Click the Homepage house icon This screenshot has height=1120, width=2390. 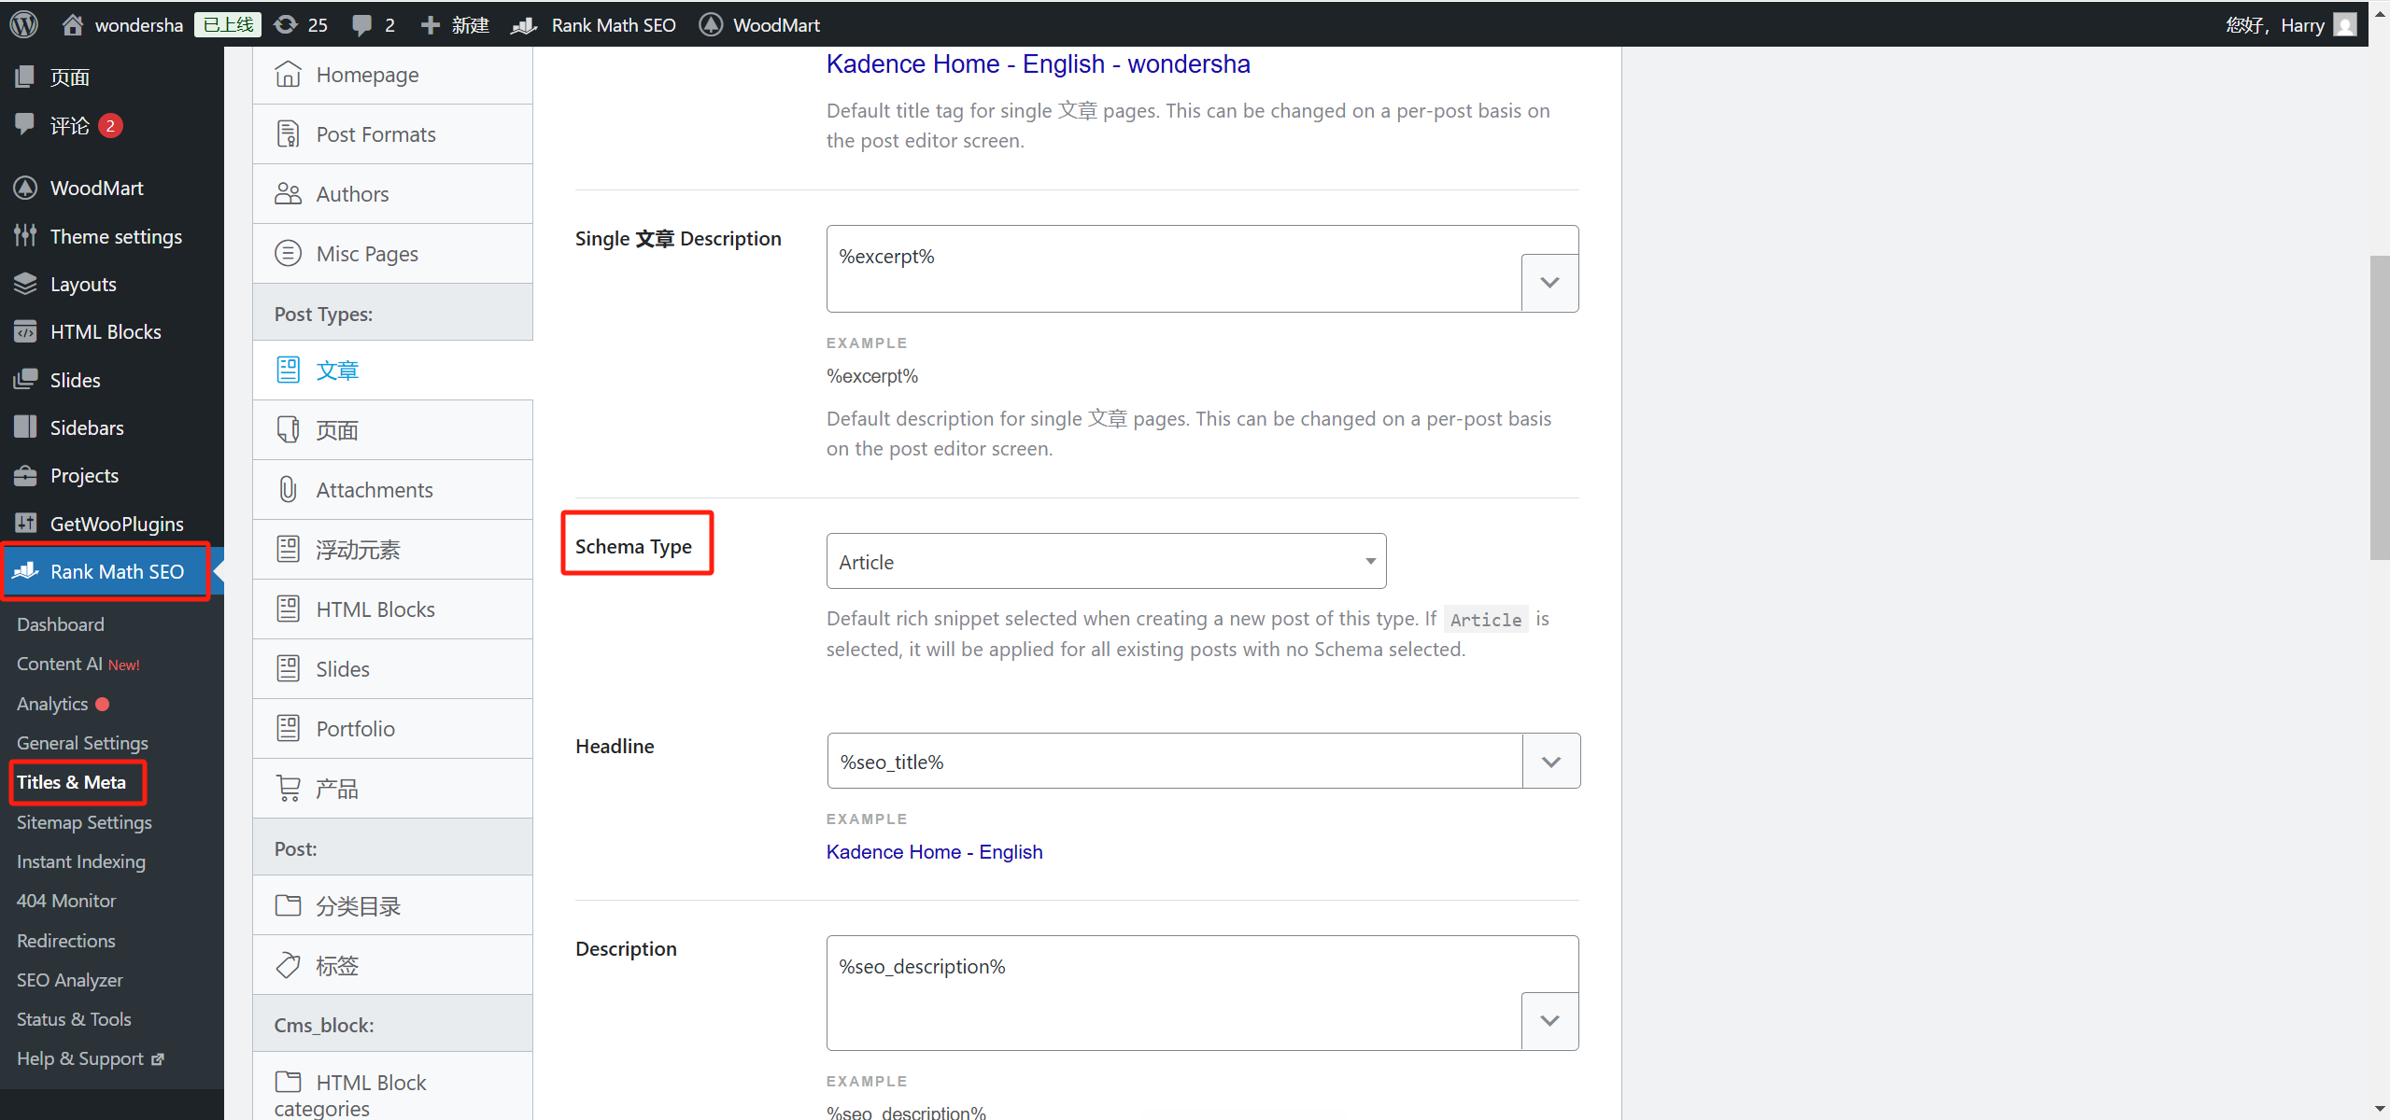(288, 75)
